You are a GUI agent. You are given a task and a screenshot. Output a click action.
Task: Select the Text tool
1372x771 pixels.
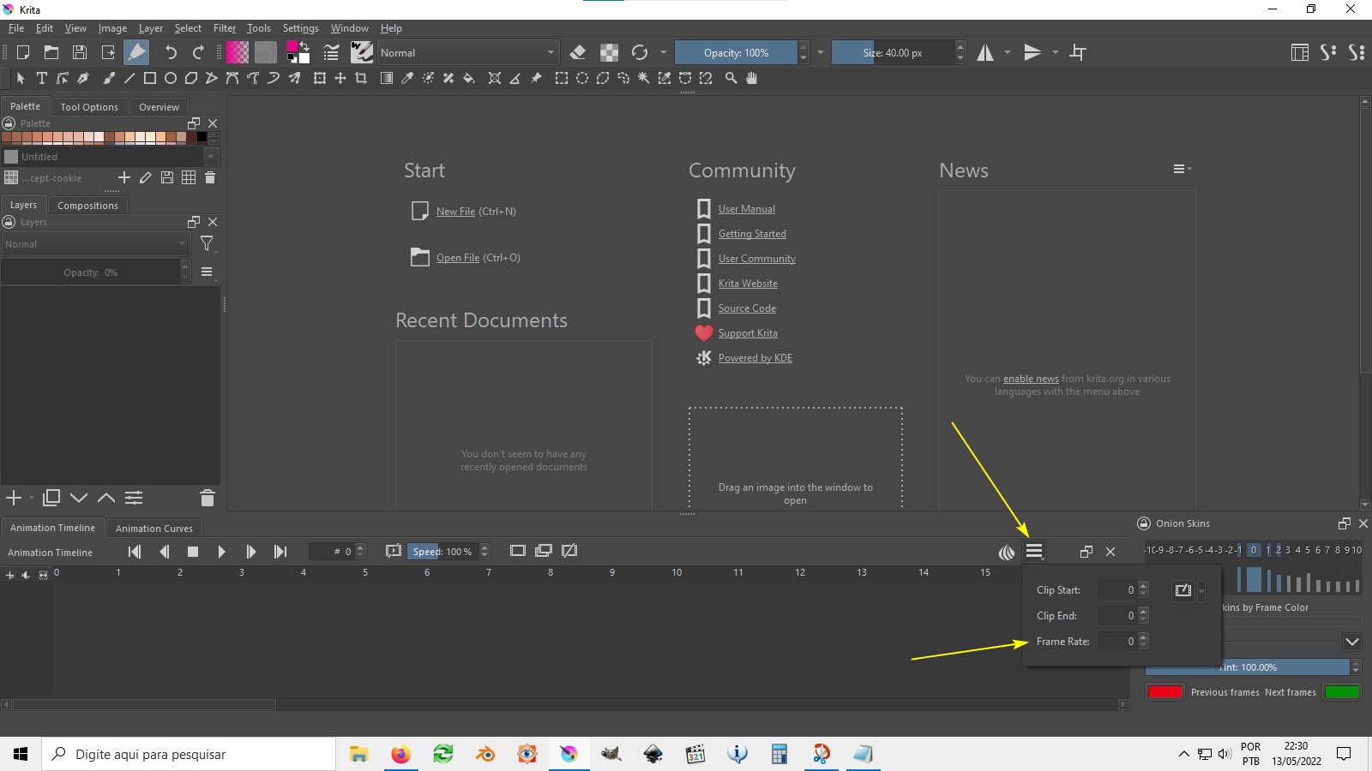[41, 78]
